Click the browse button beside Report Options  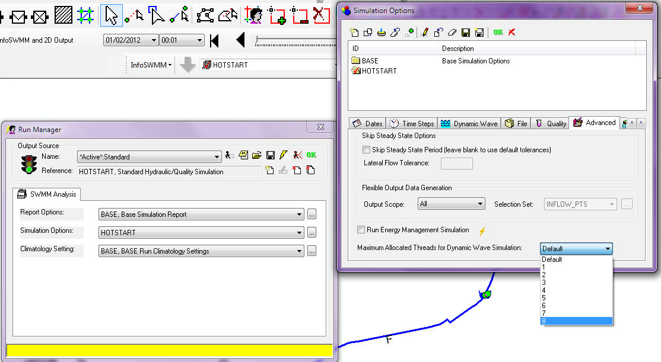[312, 214]
